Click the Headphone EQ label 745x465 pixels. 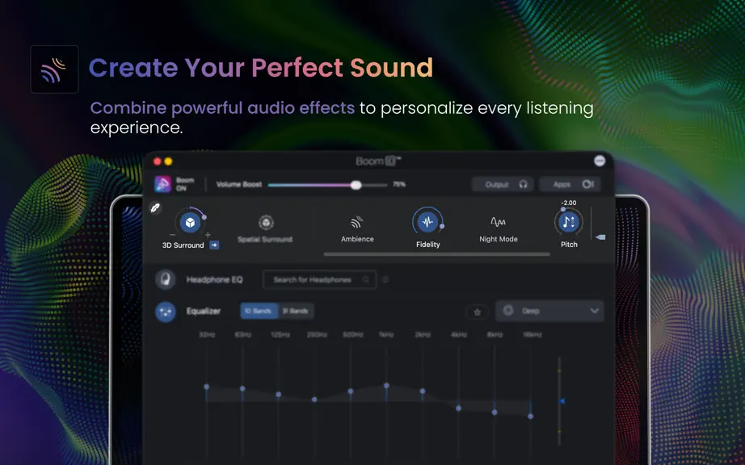(214, 280)
